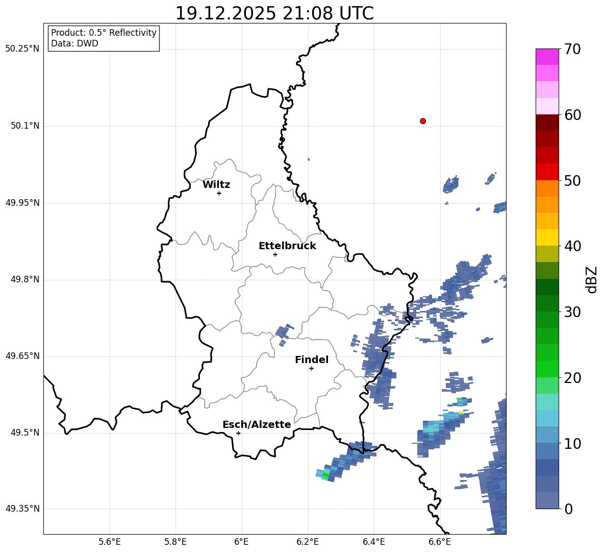Click the '5.8°E' longitude label
The height and width of the screenshot is (552, 604).
tap(175, 542)
